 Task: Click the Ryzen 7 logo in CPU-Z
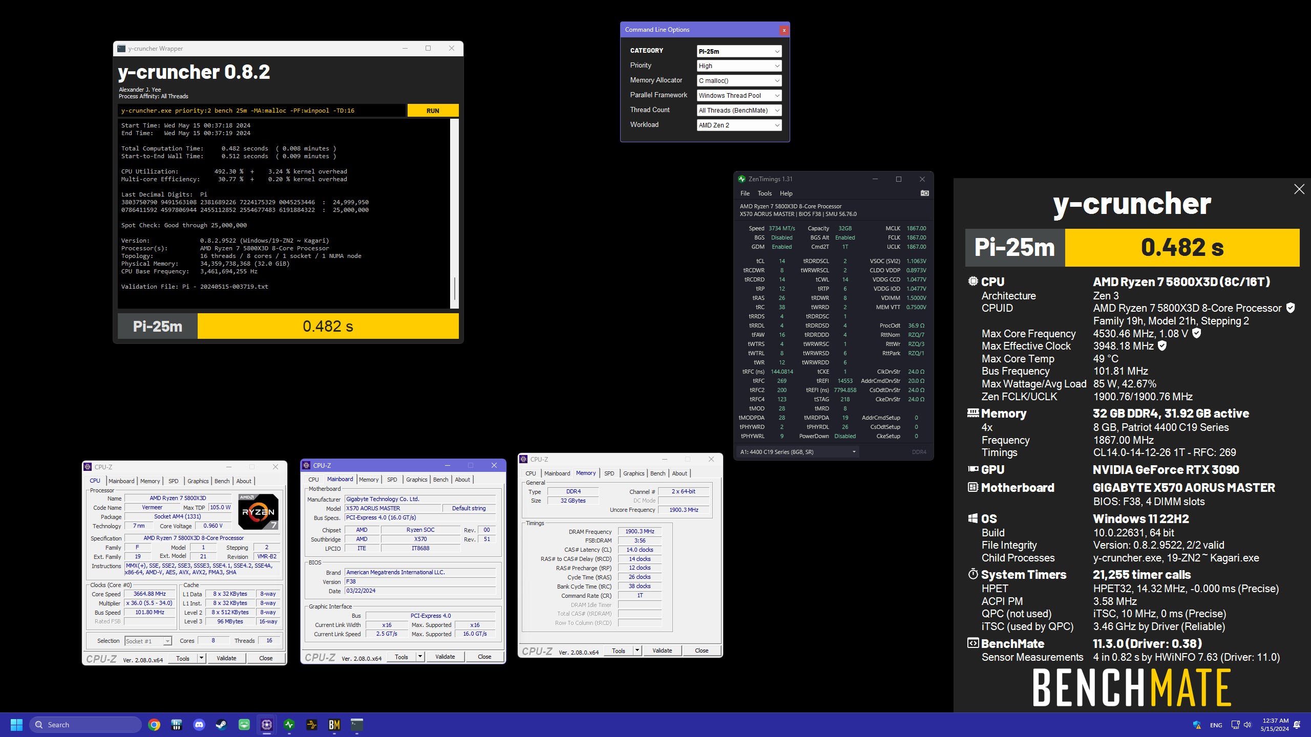tap(259, 511)
